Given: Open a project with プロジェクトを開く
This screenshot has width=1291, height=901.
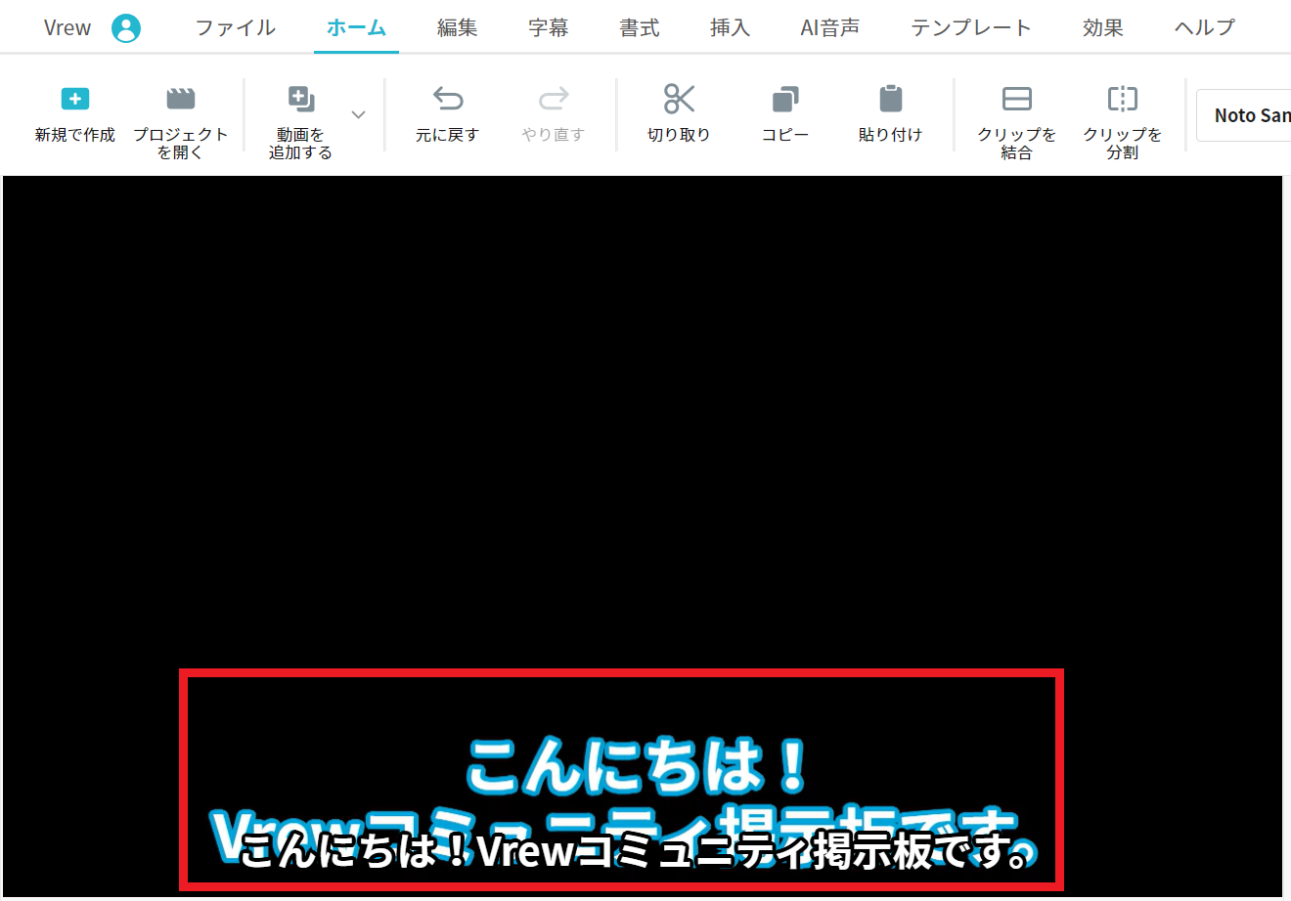Looking at the screenshot, I should tap(181, 123).
